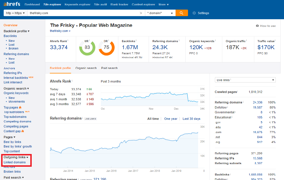Open Site explorer in top navigation
Screen dimensions: 284x180
(52, 5)
